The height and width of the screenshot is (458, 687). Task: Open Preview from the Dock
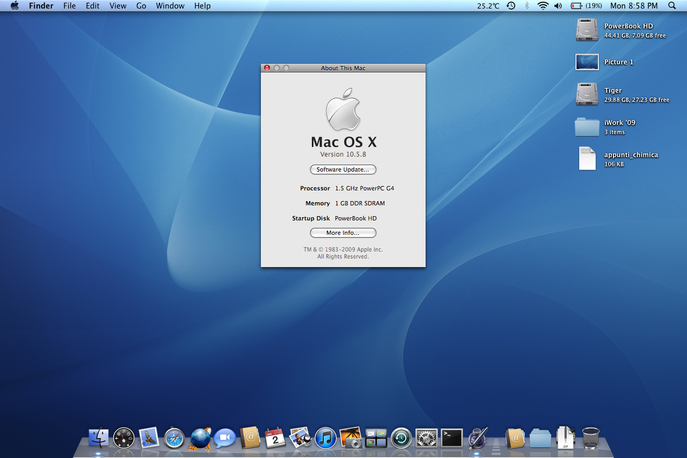click(x=300, y=438)
